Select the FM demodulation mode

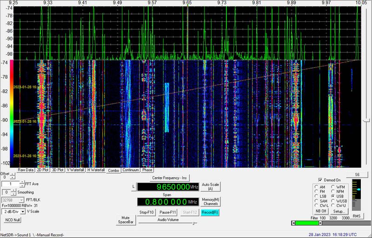316,192
